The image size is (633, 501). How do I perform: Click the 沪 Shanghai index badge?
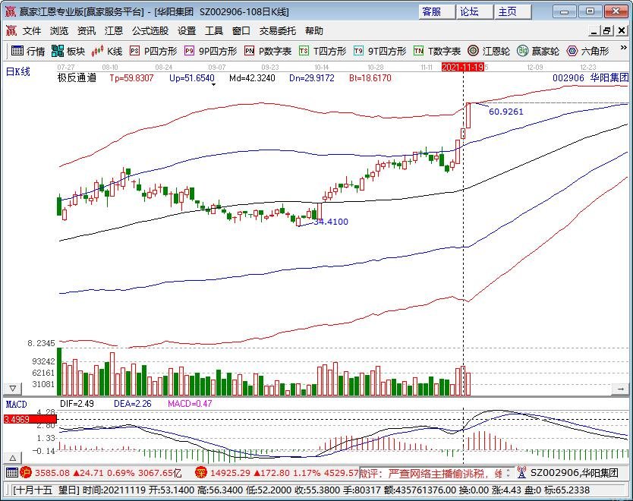(x=27, y=472)
